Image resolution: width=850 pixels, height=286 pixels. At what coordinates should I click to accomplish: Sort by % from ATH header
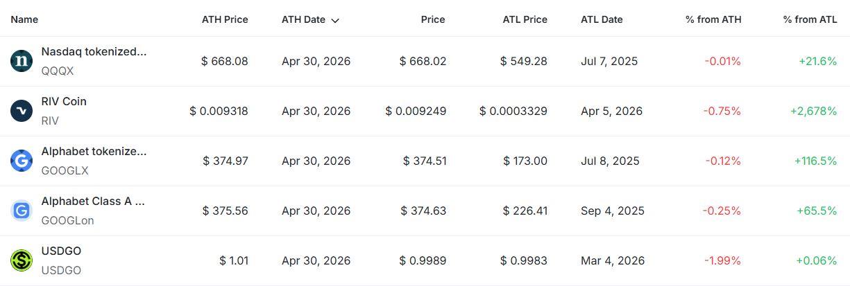[x=713, y=19]
